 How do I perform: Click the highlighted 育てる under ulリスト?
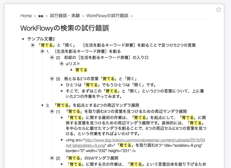pyautogui.click(x=82, y=70)
